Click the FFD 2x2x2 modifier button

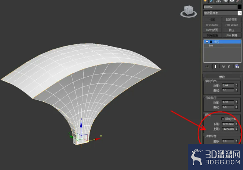pos(232,25)
